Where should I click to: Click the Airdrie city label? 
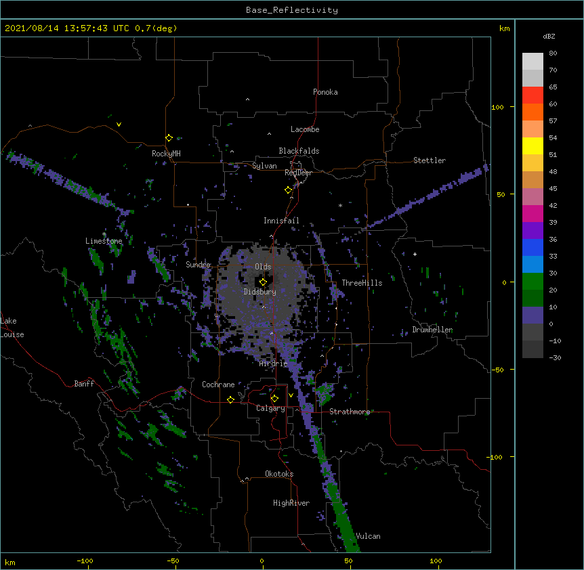point(273,364)
